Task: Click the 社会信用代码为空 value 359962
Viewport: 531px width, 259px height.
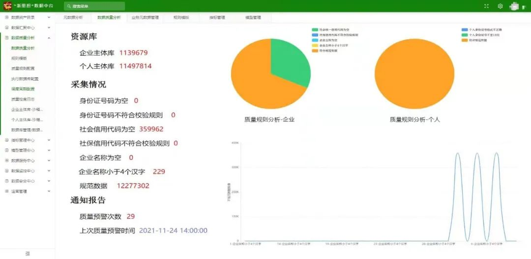Action: (x=151, y=129)
